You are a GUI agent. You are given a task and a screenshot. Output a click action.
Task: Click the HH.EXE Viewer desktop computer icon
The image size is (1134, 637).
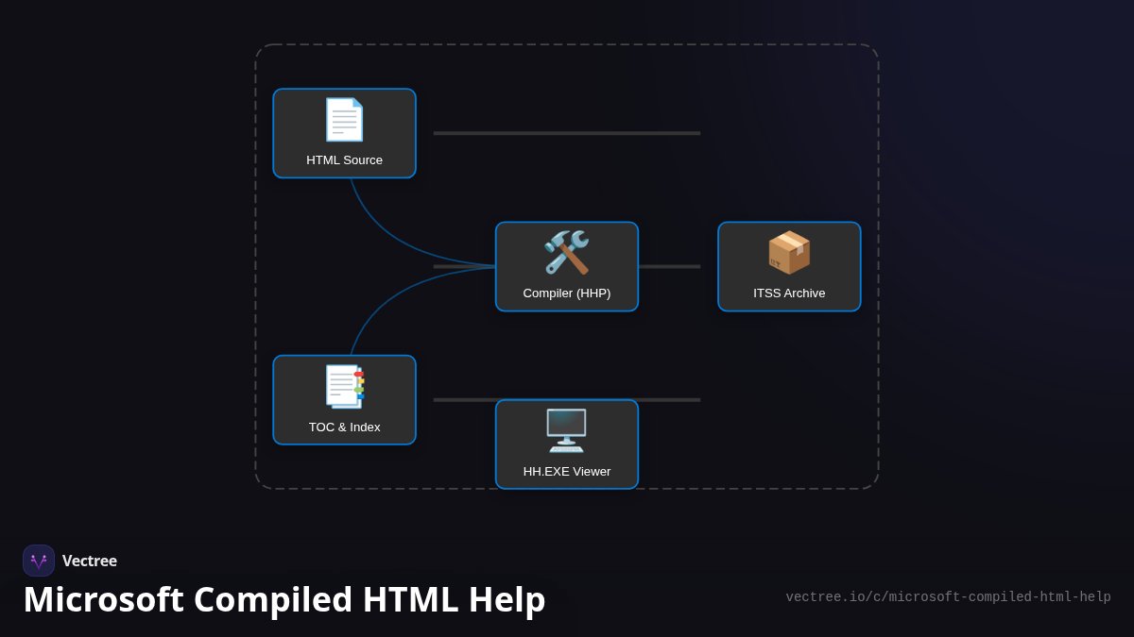(567, 430)
